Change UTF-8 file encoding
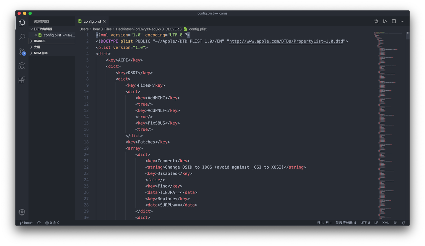 [365, 223]
